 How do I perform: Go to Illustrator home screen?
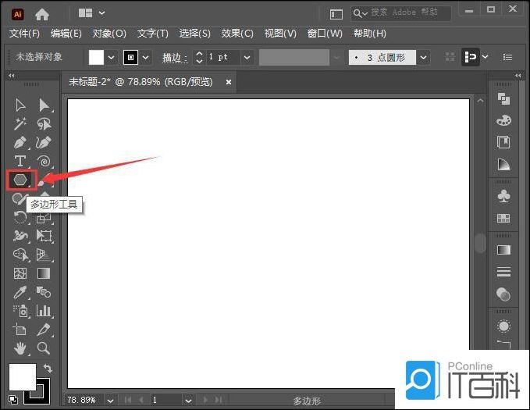(42, 14)
